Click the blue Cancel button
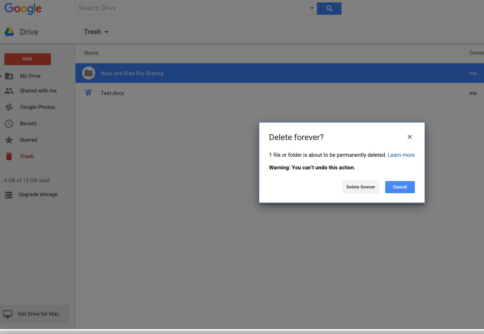This screenshot has width=484, height=334. point(400,187)
